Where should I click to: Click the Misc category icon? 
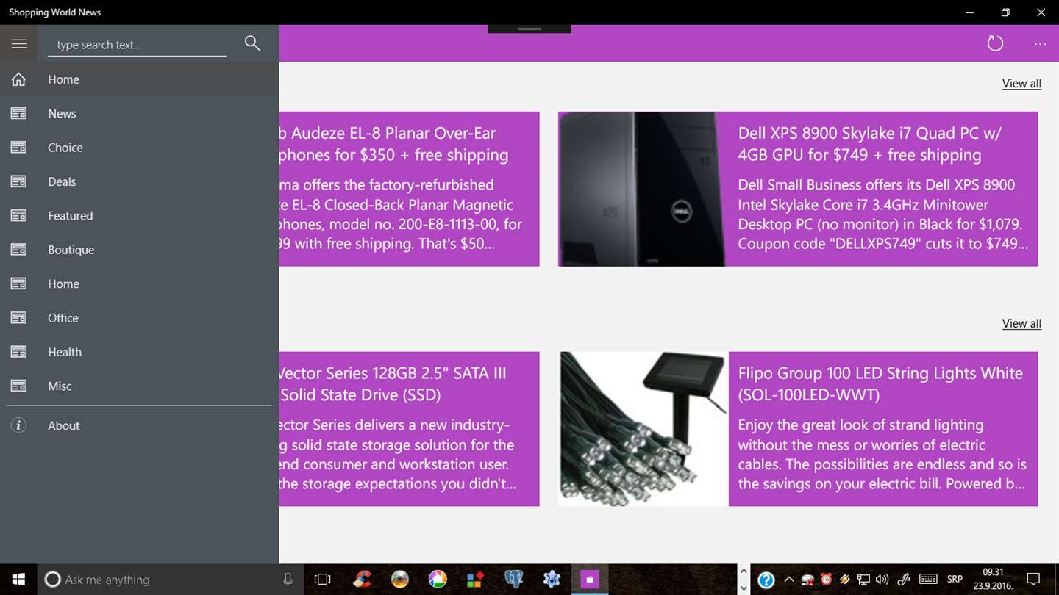[18, 386]
